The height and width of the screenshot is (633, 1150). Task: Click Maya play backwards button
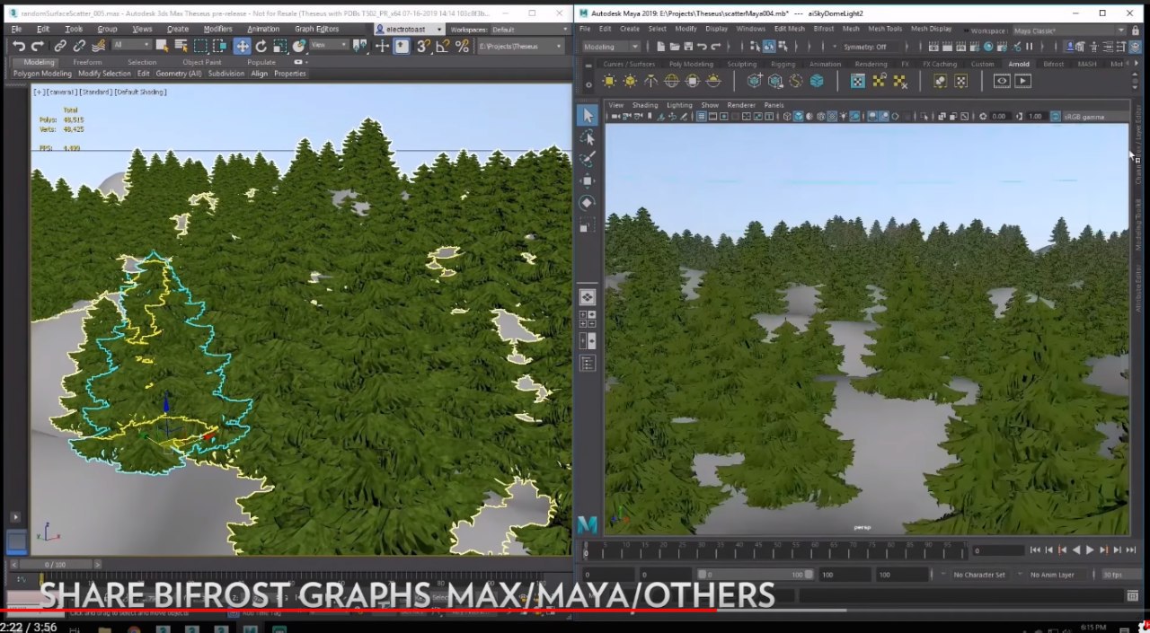click(1076, 549)
